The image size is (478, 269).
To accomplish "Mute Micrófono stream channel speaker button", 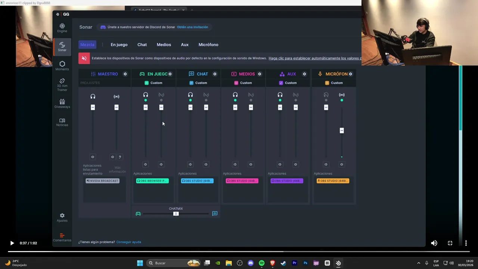I will (x=342, y=164).
